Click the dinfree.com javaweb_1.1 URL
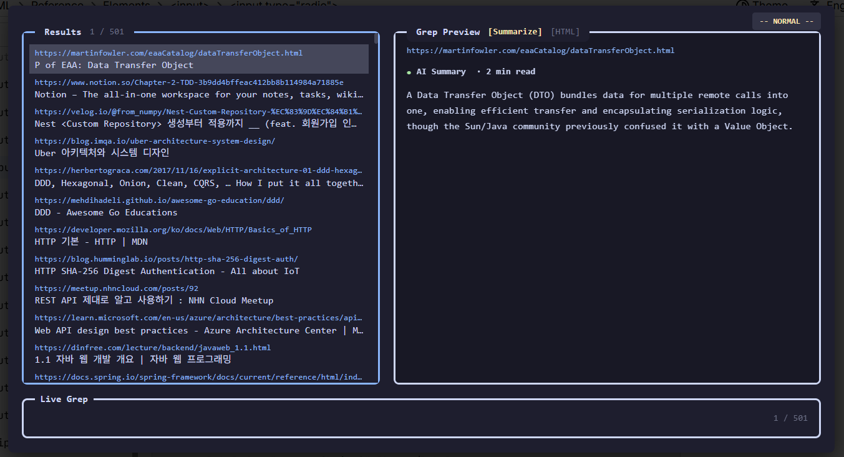 (153, 348)
